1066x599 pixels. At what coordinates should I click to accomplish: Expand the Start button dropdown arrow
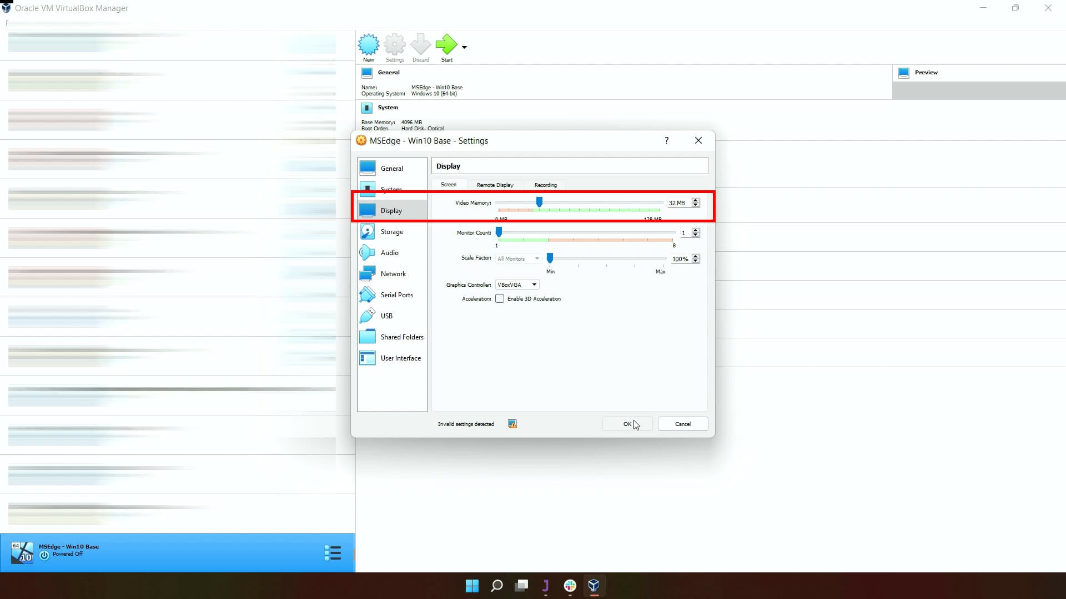(x=464, y=47)
